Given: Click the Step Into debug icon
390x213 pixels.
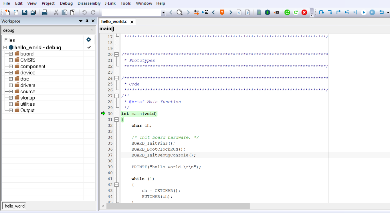Looking at the screenshot, I should tap(330, 12).
